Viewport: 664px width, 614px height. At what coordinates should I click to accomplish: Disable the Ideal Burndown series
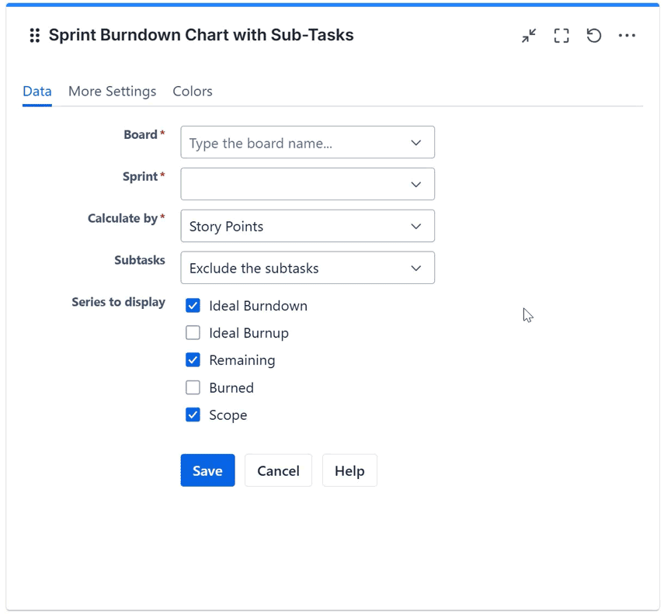[x=193, y=306]
